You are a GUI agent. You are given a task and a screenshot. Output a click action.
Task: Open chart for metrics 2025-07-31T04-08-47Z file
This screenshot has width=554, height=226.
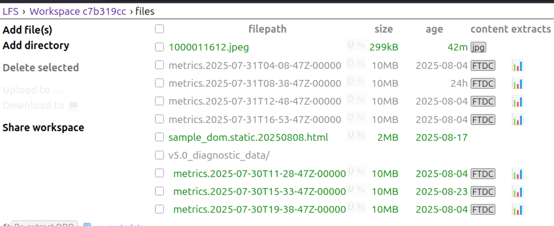[517, 66]
